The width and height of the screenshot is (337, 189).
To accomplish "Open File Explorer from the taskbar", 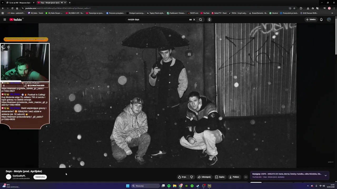I will tap(175, 186).
